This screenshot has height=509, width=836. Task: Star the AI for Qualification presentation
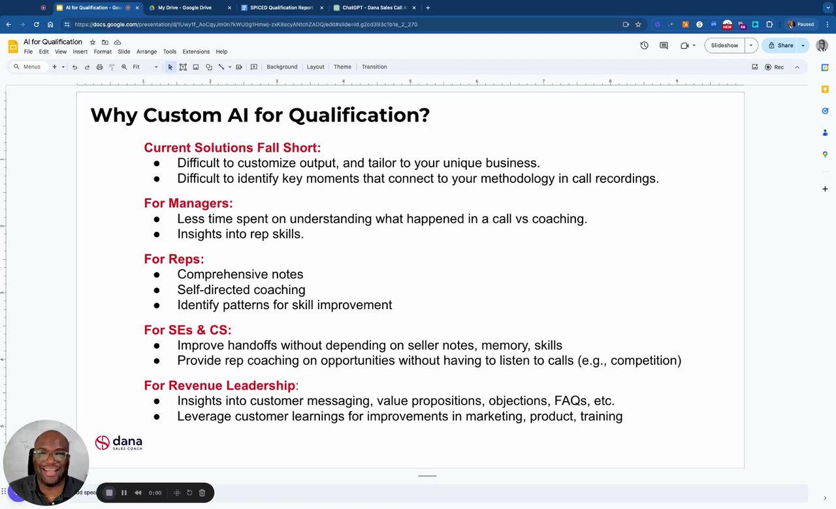(x=92, y=42)
